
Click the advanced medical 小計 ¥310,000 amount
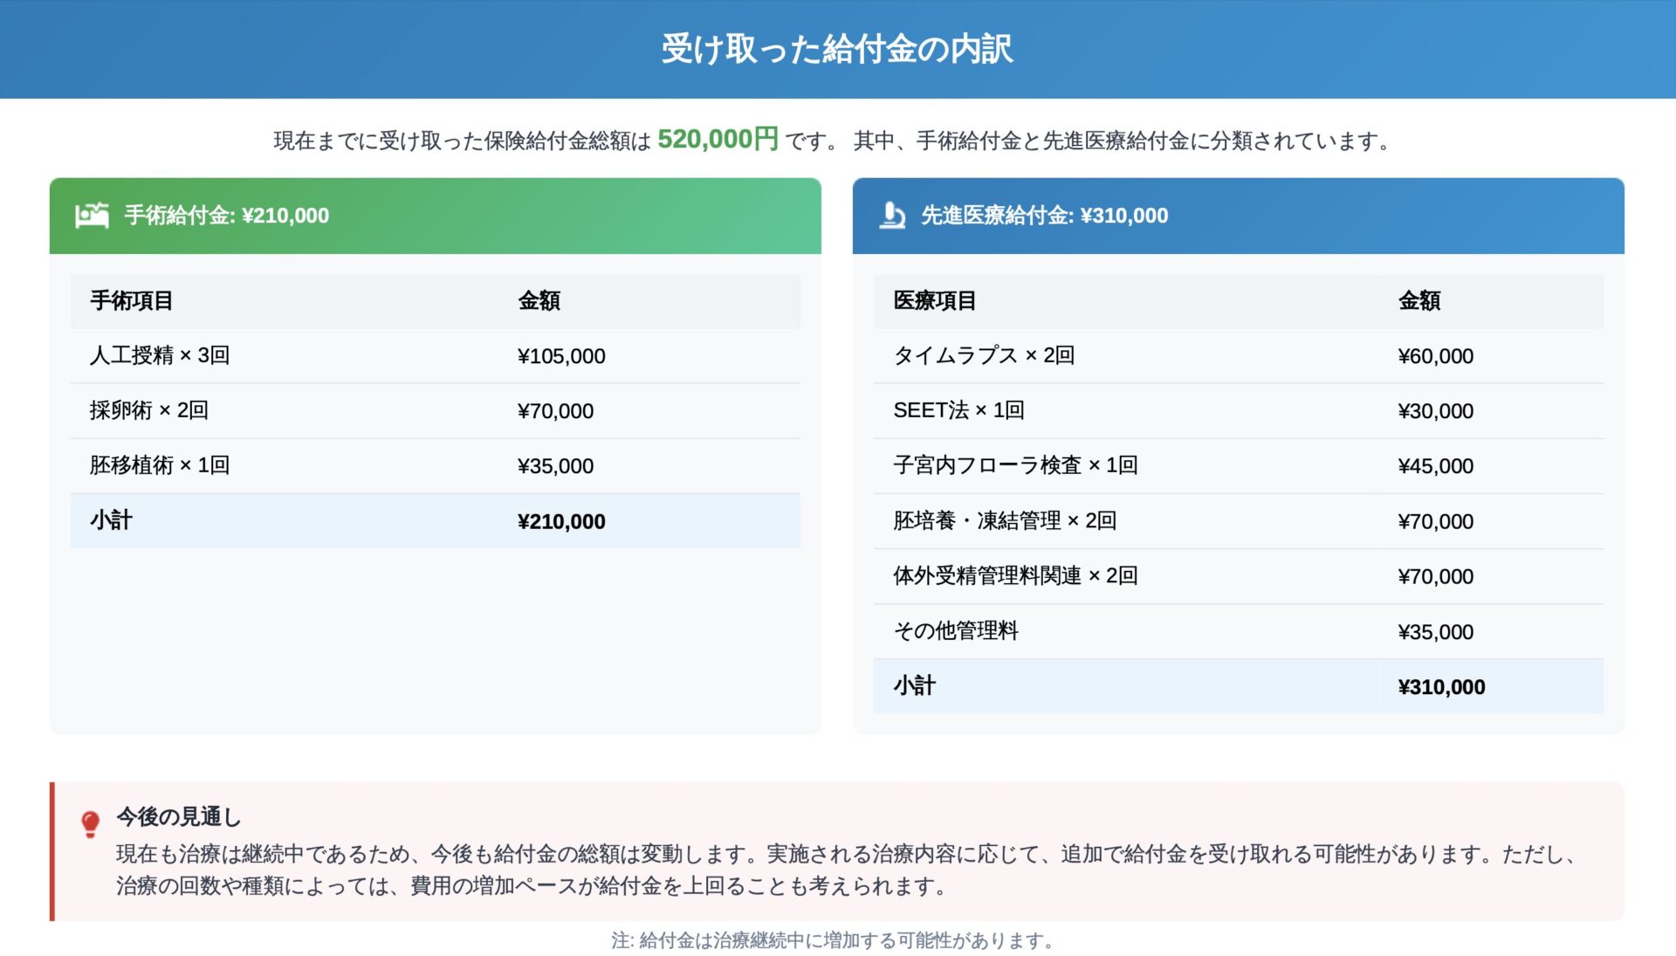pos(1440,687)
